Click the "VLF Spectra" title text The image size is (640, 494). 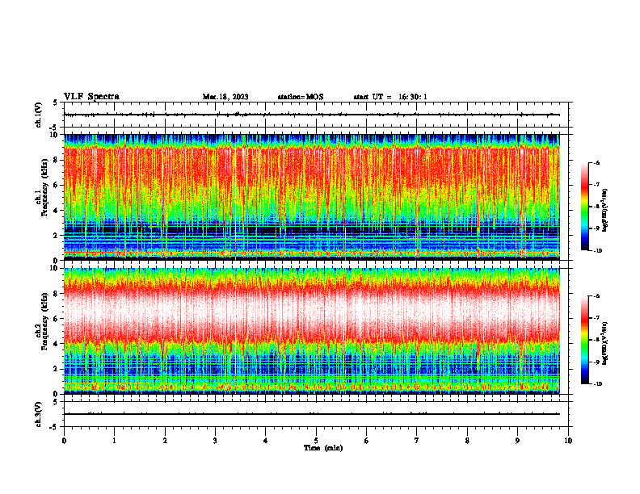coord(91,97)
